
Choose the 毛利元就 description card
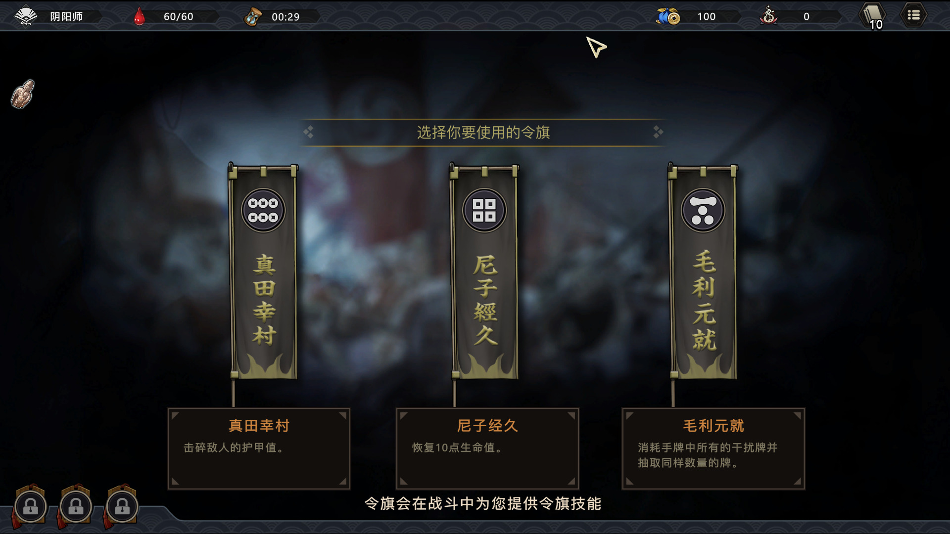click(713, 448)
